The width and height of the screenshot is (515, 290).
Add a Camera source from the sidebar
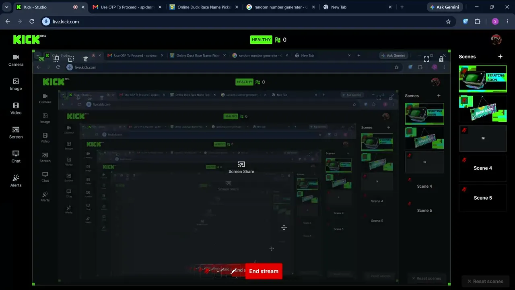click(16, 60)
